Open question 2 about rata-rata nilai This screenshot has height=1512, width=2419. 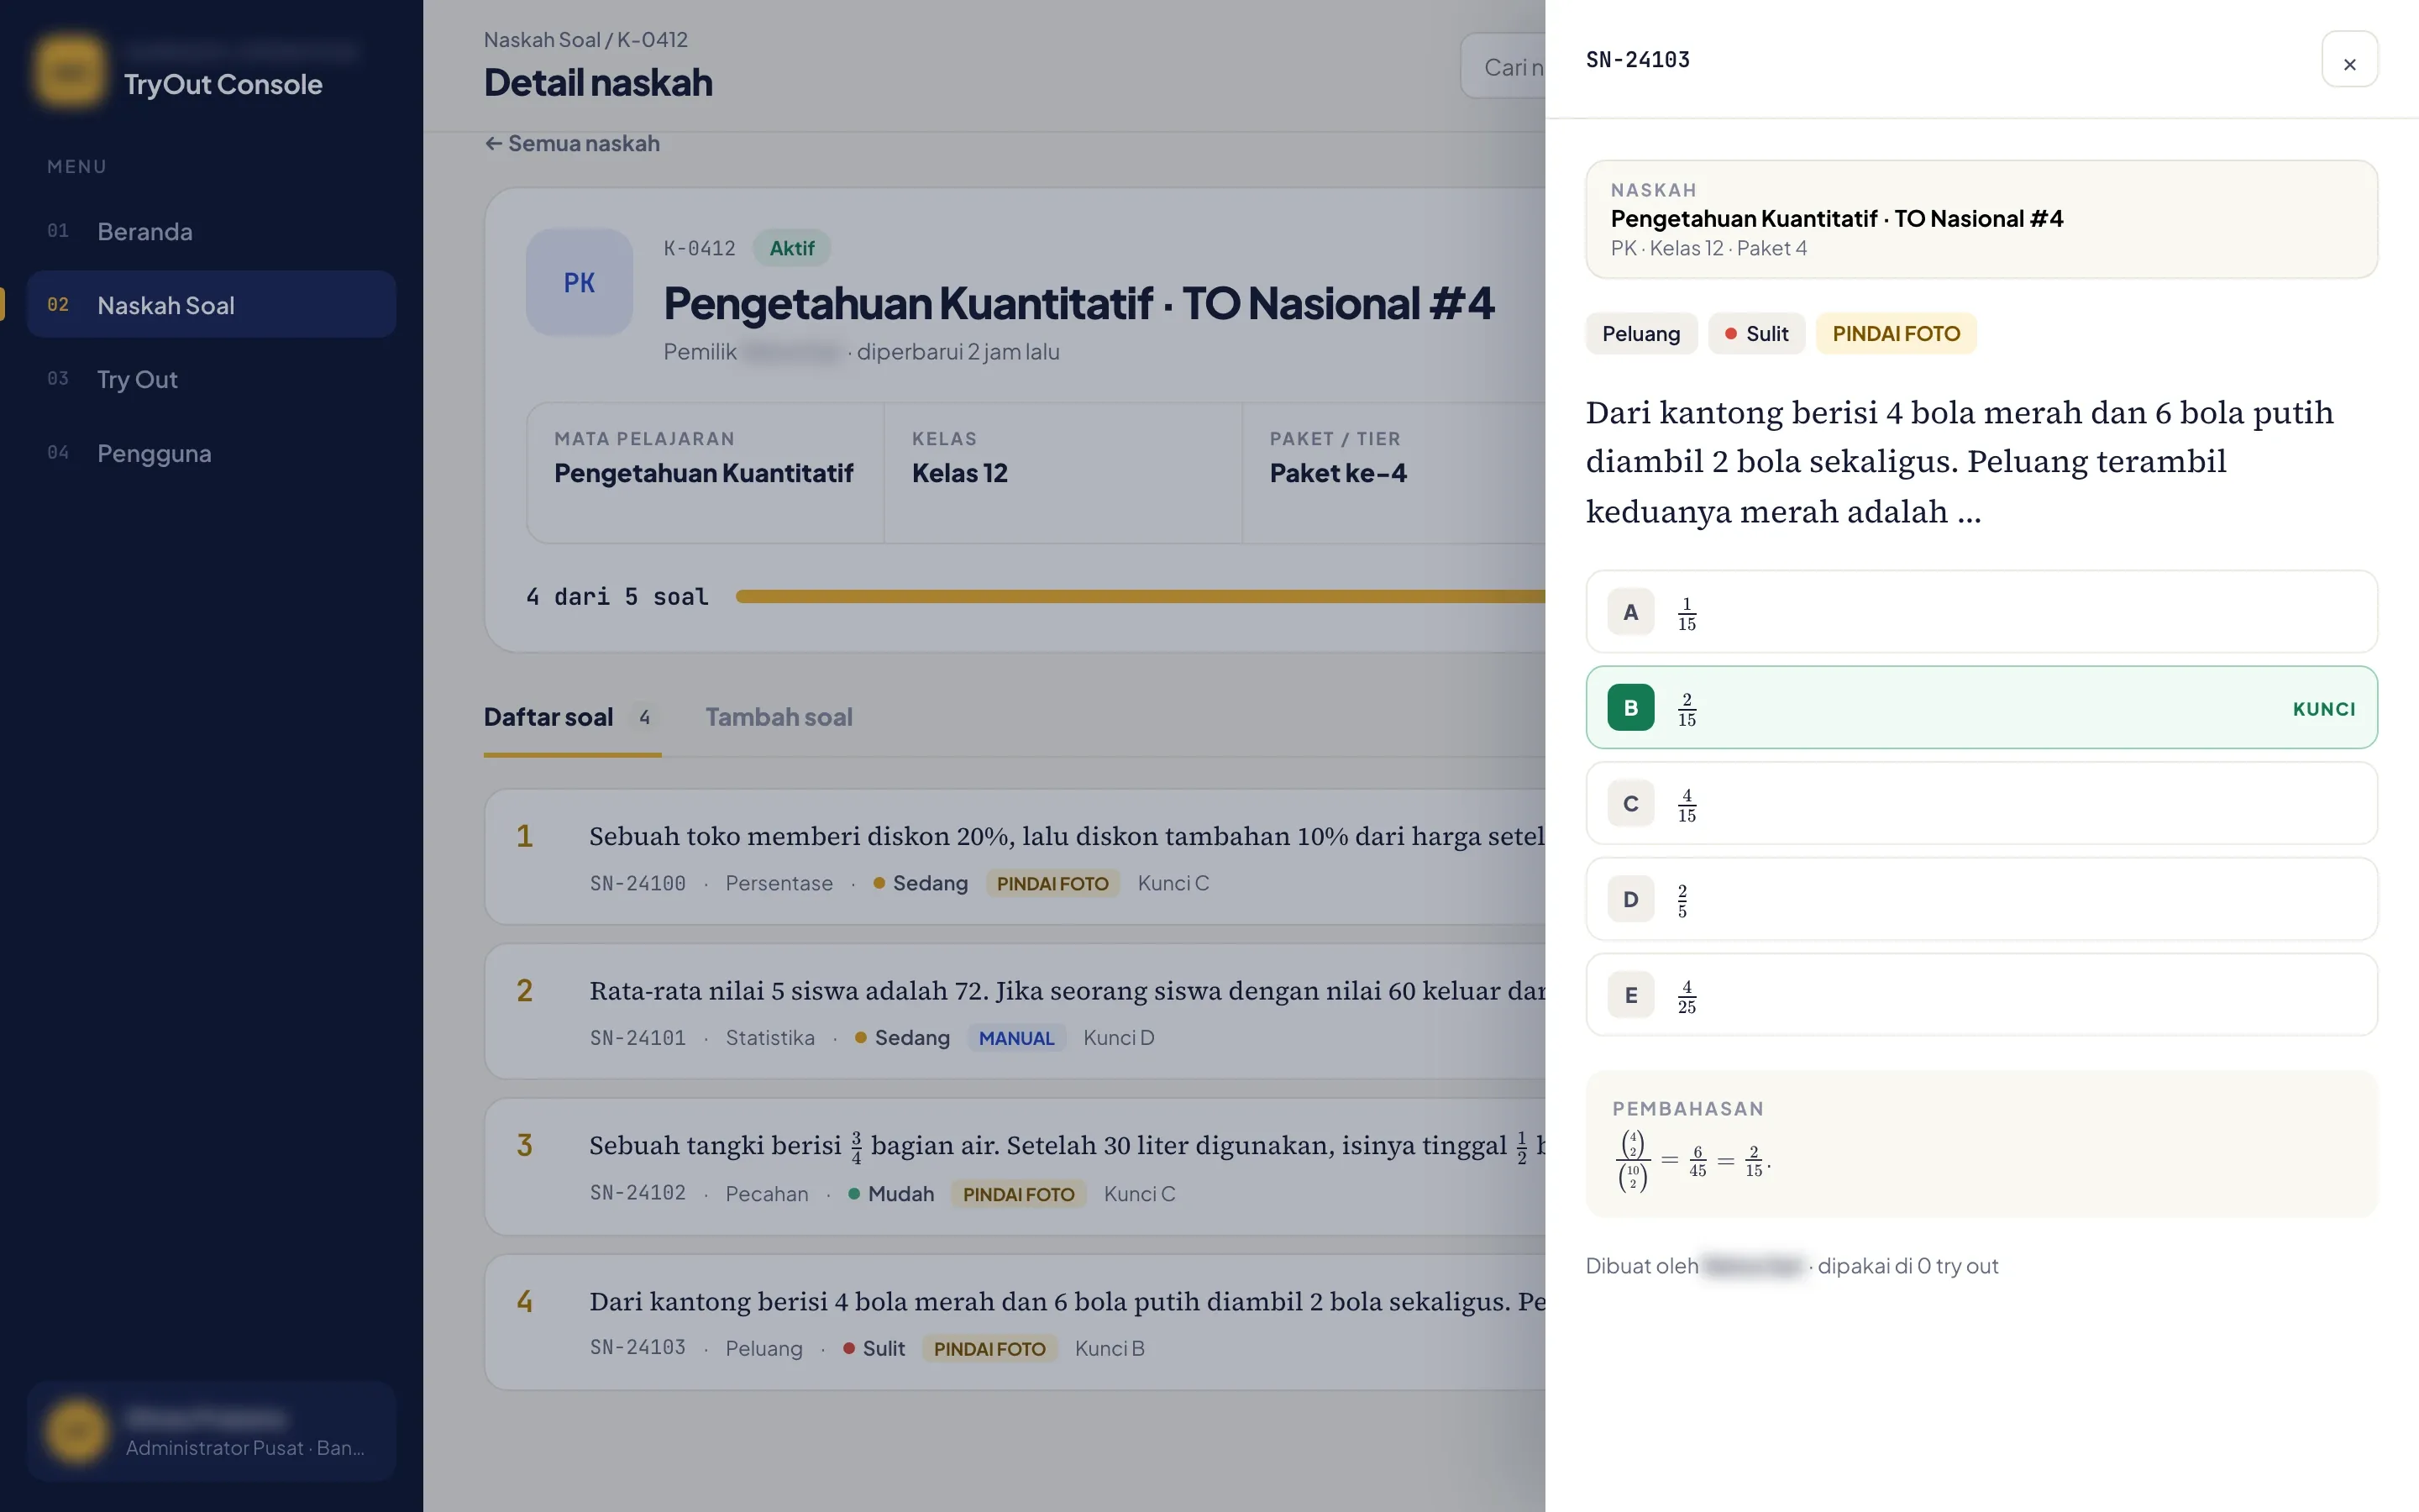1015,1012
